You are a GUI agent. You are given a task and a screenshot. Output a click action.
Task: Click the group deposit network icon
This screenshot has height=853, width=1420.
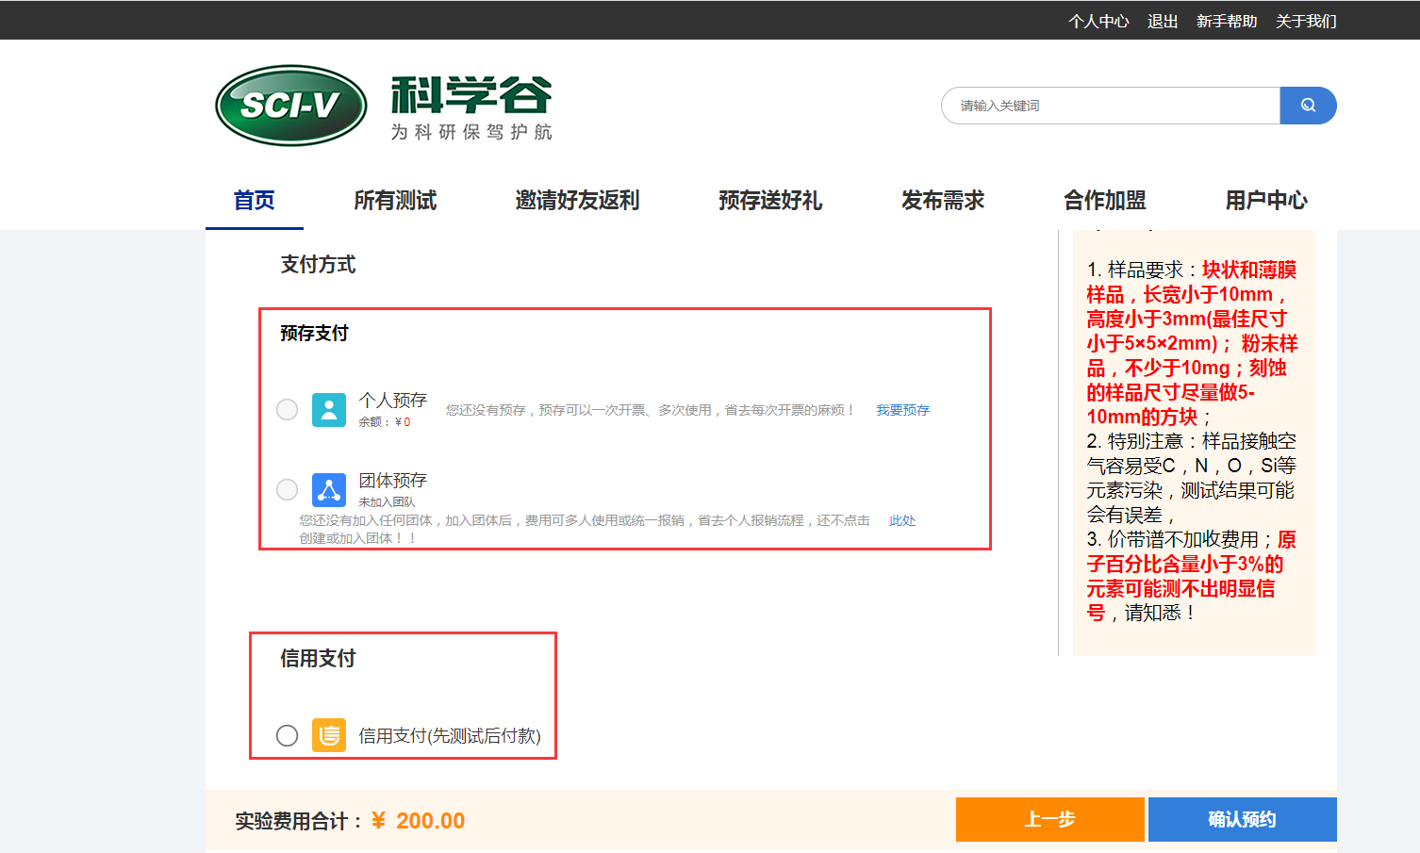(329, 490)
